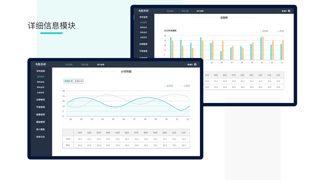Image resolution: width=321 pixels, height=180 pixels.
Task: Open 导出管理 tab in 总能耗 window
Action: (x=170, y=11)
